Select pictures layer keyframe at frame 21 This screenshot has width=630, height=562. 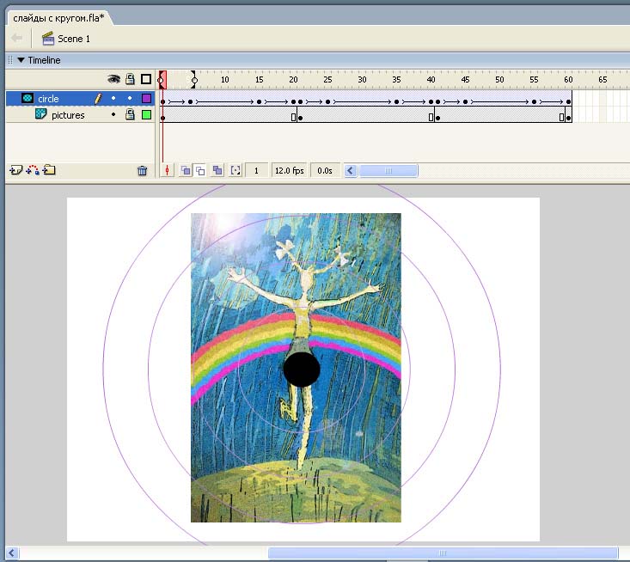point(300,118)
